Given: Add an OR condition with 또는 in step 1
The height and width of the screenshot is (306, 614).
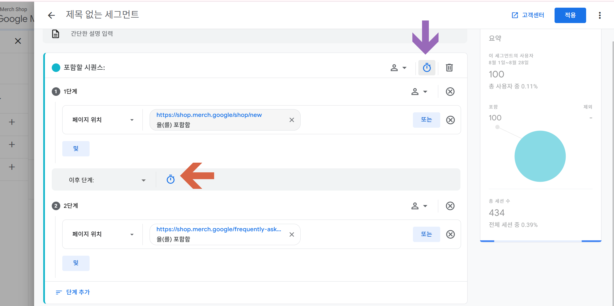Looking at the screenshot, I should 426,120.
